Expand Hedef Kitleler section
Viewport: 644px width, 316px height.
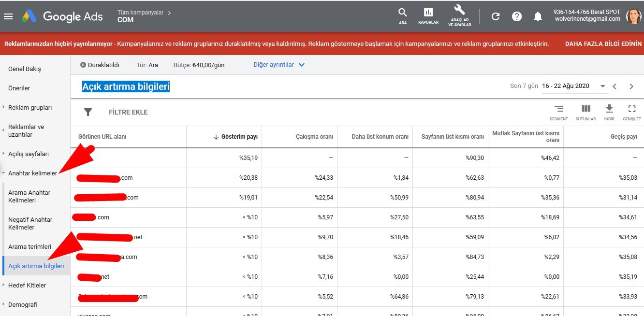[x=27, y=285]
